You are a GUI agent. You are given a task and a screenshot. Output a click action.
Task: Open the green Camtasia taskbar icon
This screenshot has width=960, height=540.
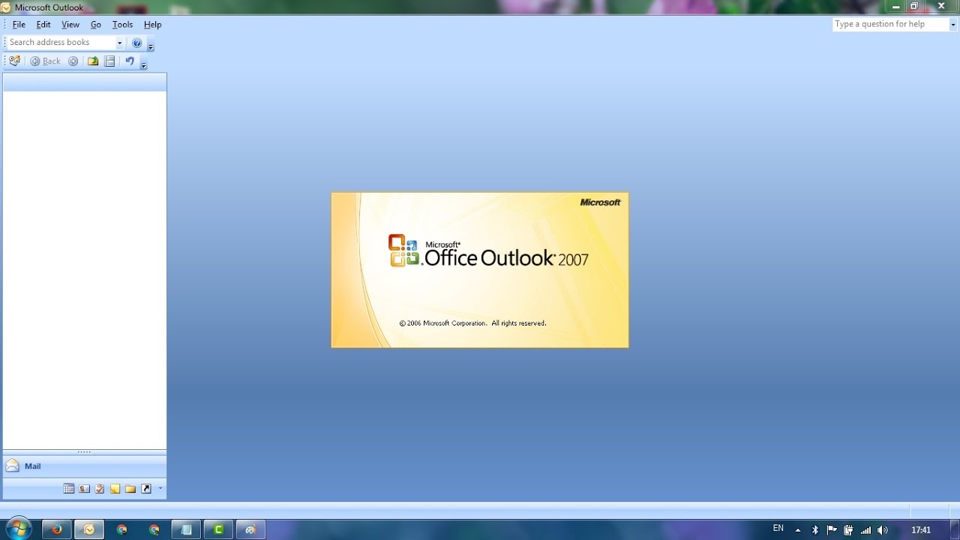coord(218,529)
